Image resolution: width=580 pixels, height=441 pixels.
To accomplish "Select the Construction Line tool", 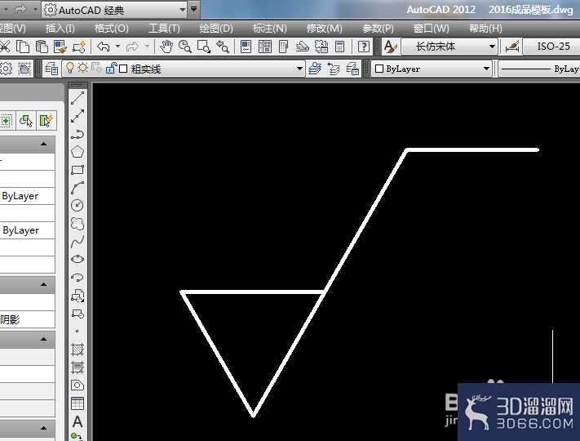I will [x=77, y=116].
